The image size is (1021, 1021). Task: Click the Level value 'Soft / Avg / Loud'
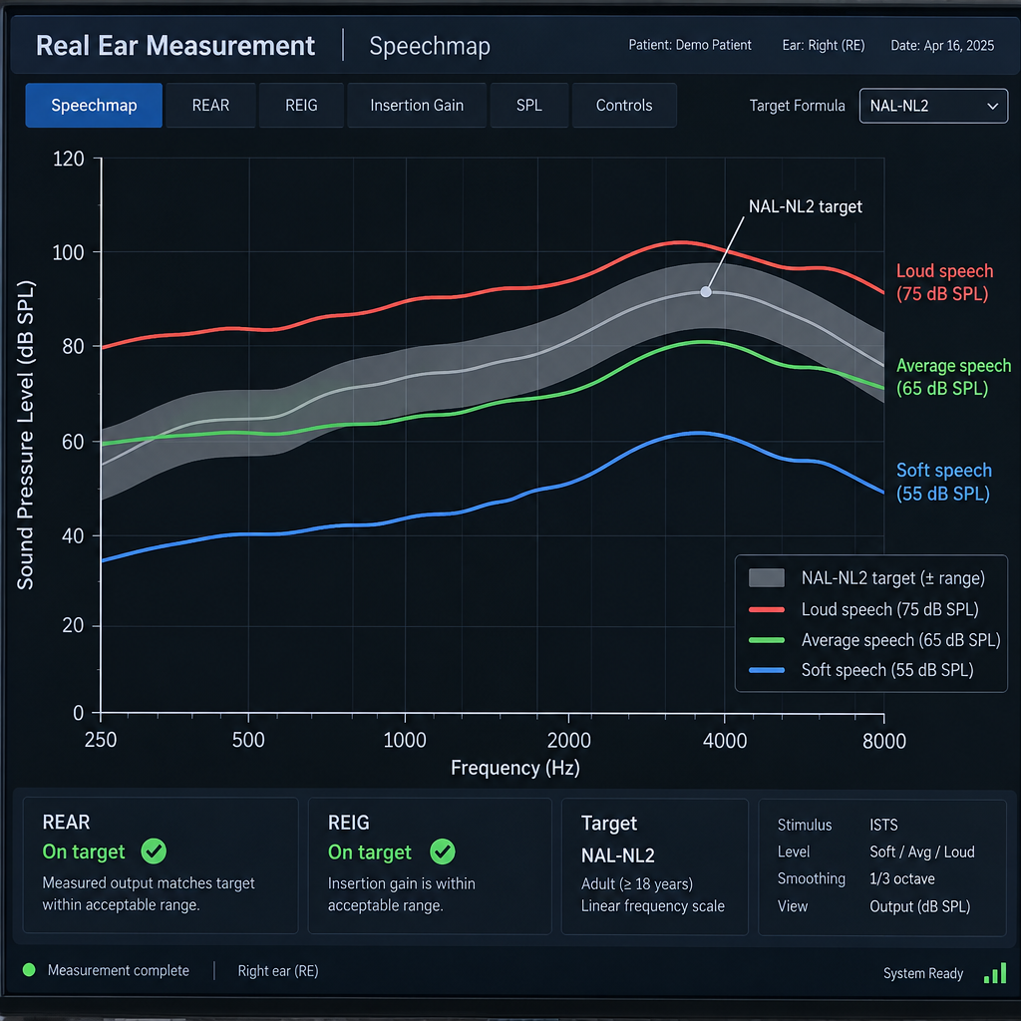point(921,851)
